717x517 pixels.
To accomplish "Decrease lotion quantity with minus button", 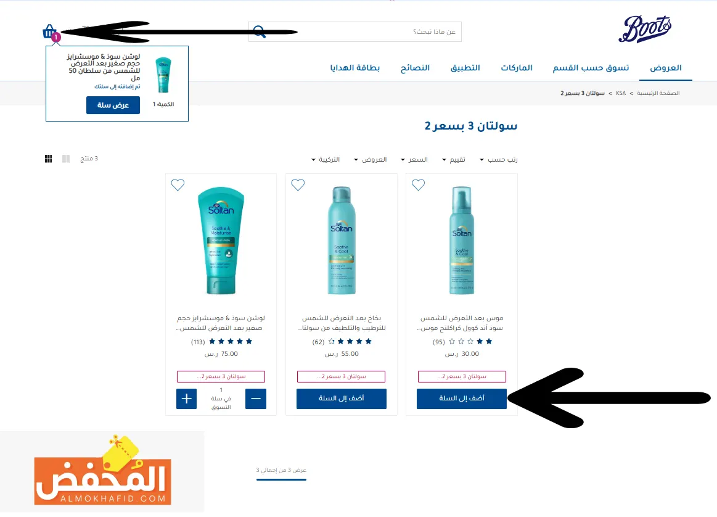I will point(256,399).
